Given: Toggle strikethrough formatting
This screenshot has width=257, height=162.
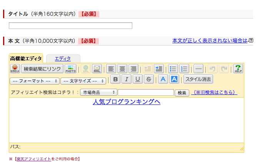Looking at the screenshot, I should [149, 79].
